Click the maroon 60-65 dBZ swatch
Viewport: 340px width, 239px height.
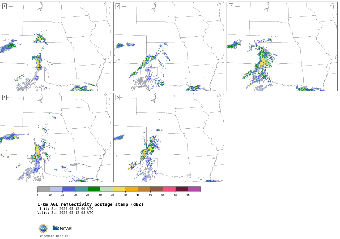point(182,189)
